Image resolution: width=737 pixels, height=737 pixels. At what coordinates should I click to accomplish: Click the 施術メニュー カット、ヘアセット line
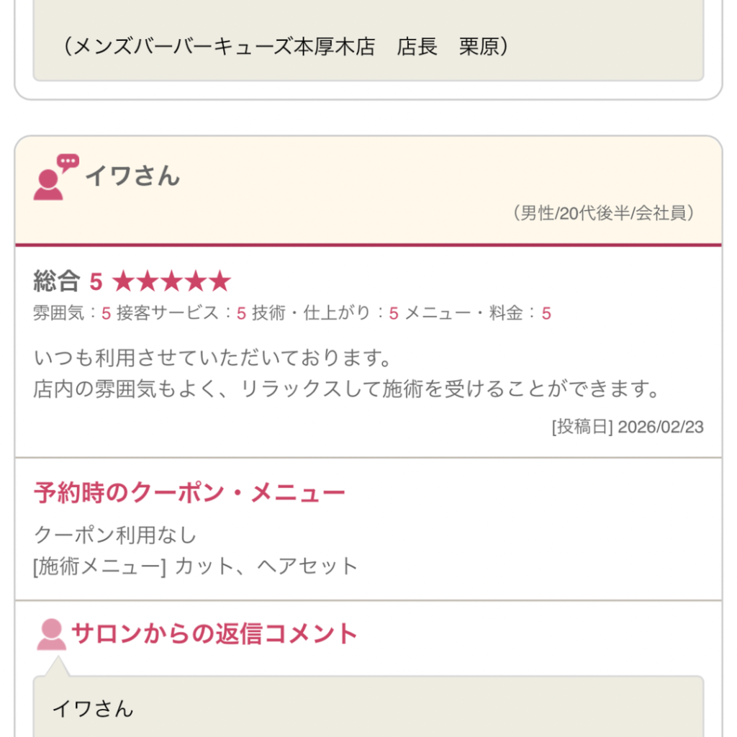196,566
